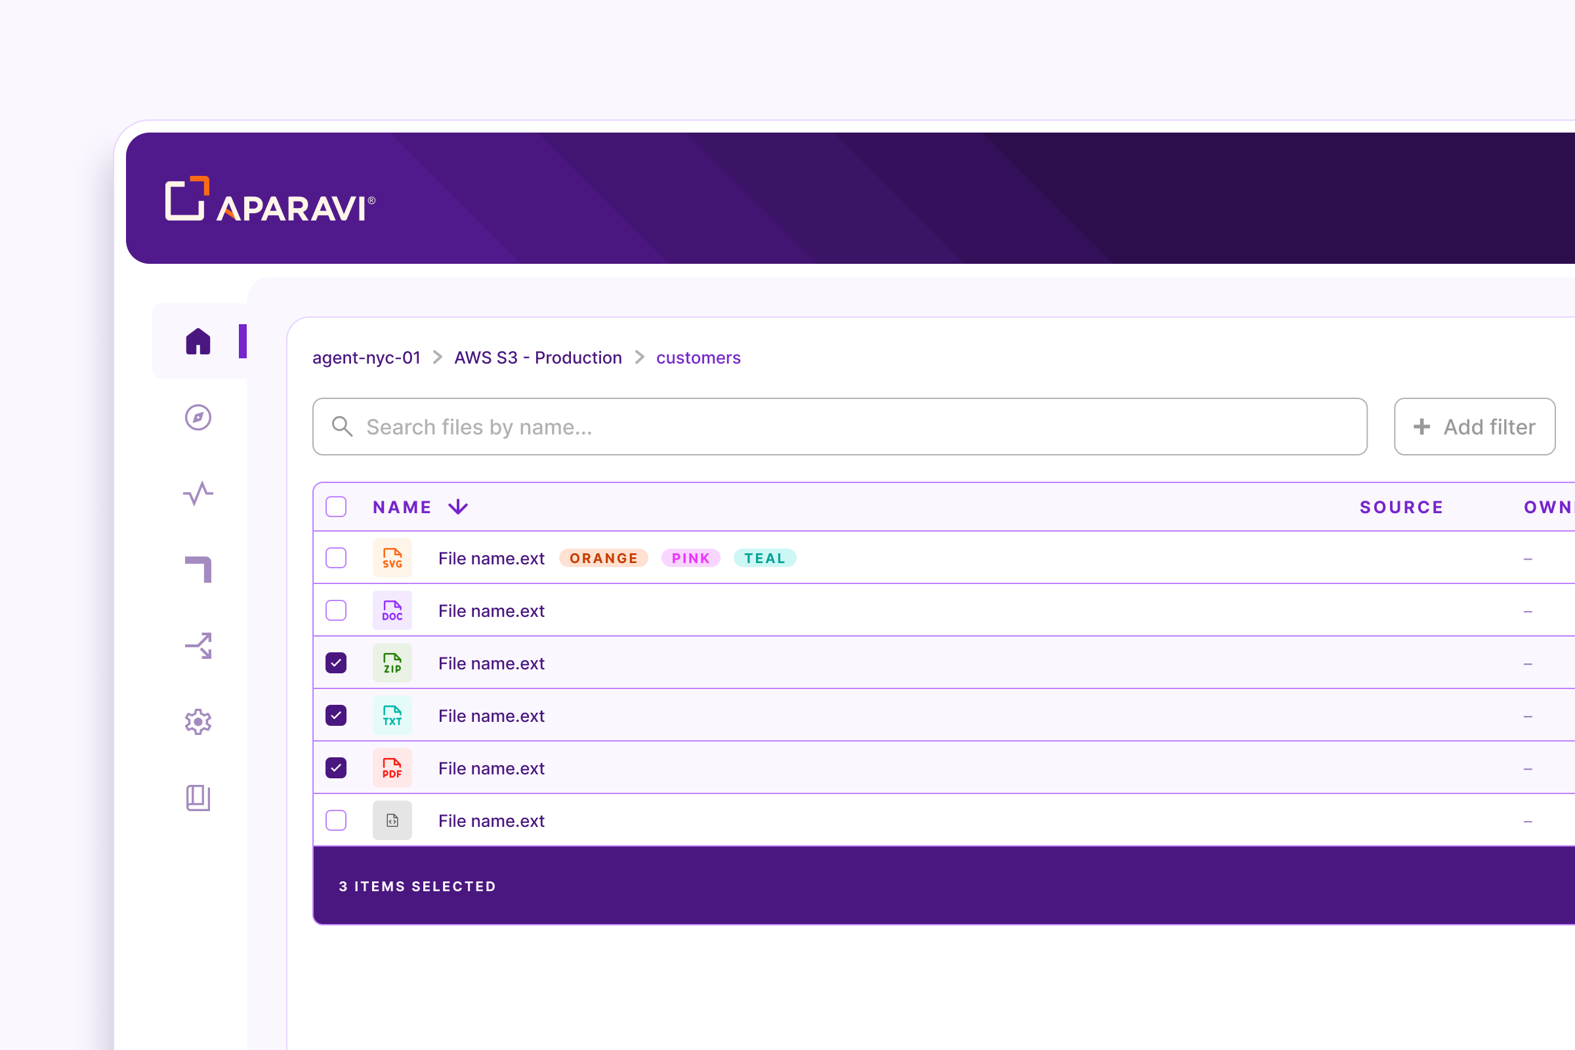This screenshot has width=1575, height=1050.
Task: Click the corner-bracket sidebar icon
Action: pyautogui.click(x=198, y=570)
